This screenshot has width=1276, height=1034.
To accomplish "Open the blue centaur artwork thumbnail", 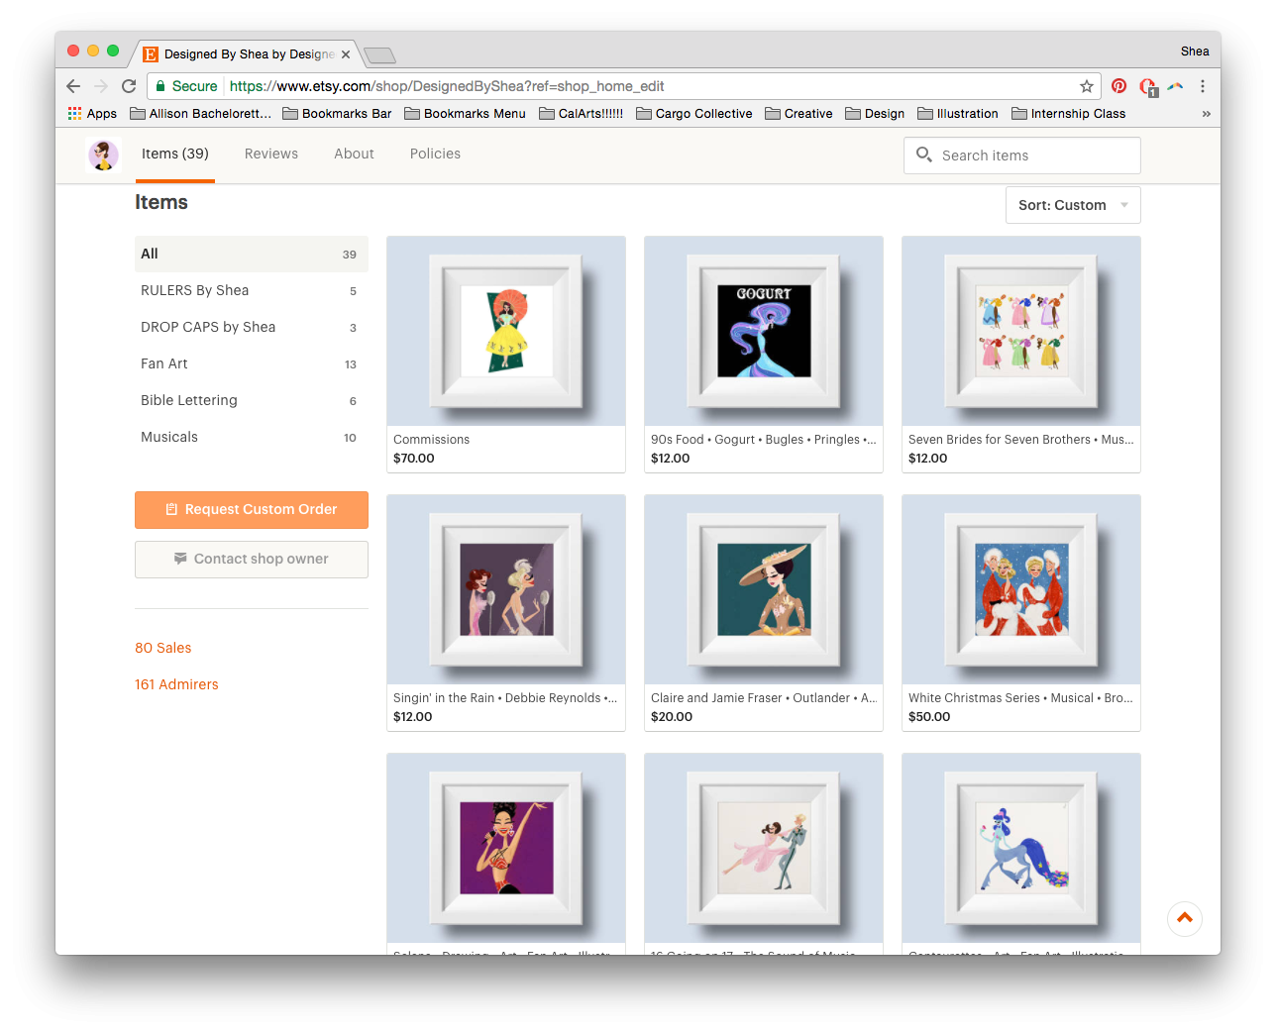I will pos(1021,848).
